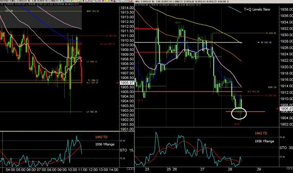Image resolution: width=293 pixels, height=173 pixels.
Task: Click 1911.00 on the left chart price axis
Action: 127,36
